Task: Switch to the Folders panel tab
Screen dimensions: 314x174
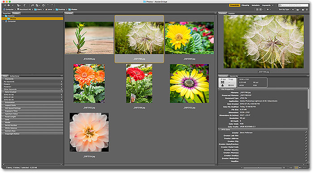Action: (16, 13)
